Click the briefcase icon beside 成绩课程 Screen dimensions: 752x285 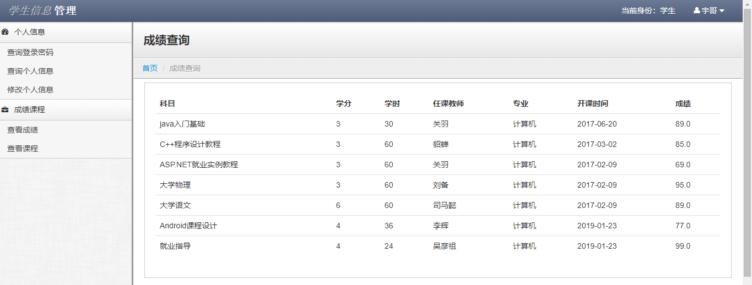tap(5, 109)
